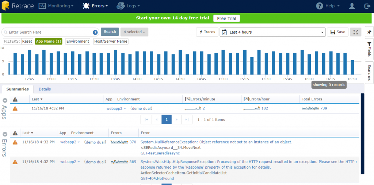Click the Apps table warning column header icon
Image resolution: width=374 pixels, height=185 pixels.
coord(15,99)
